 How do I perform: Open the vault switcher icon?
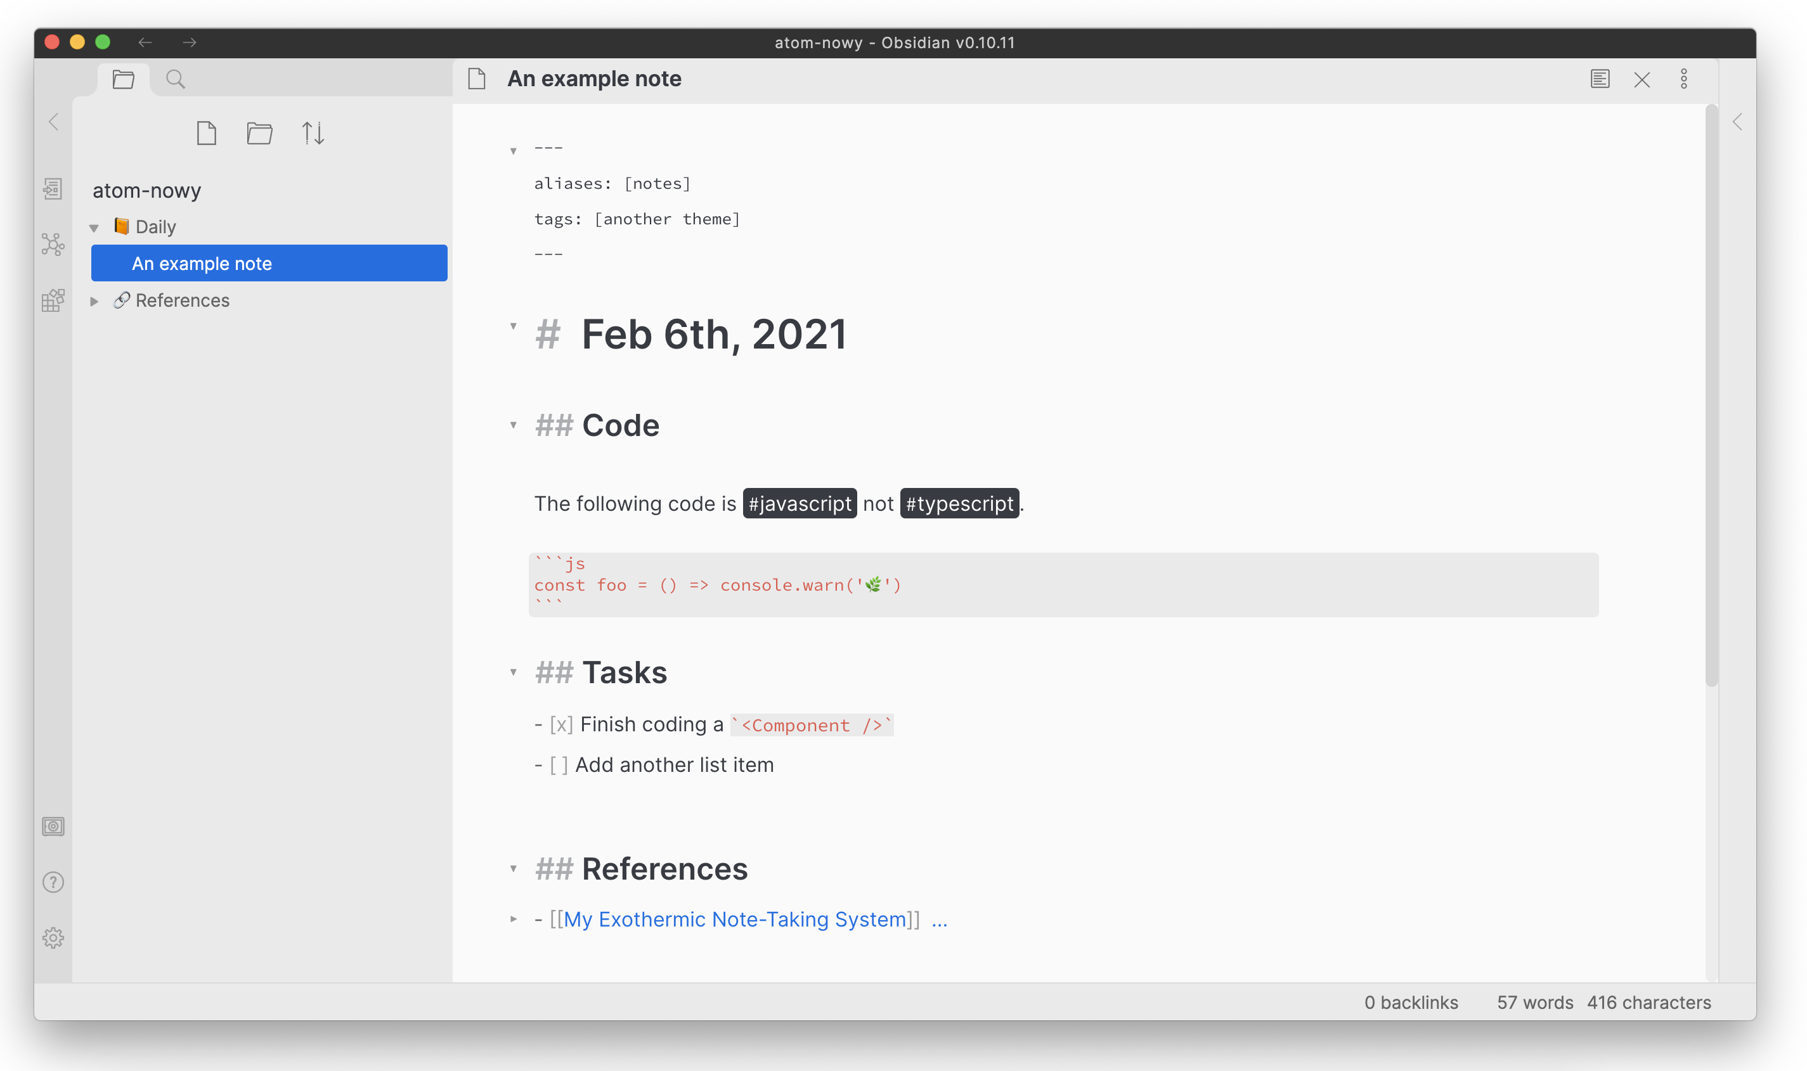tap(53, 826)
